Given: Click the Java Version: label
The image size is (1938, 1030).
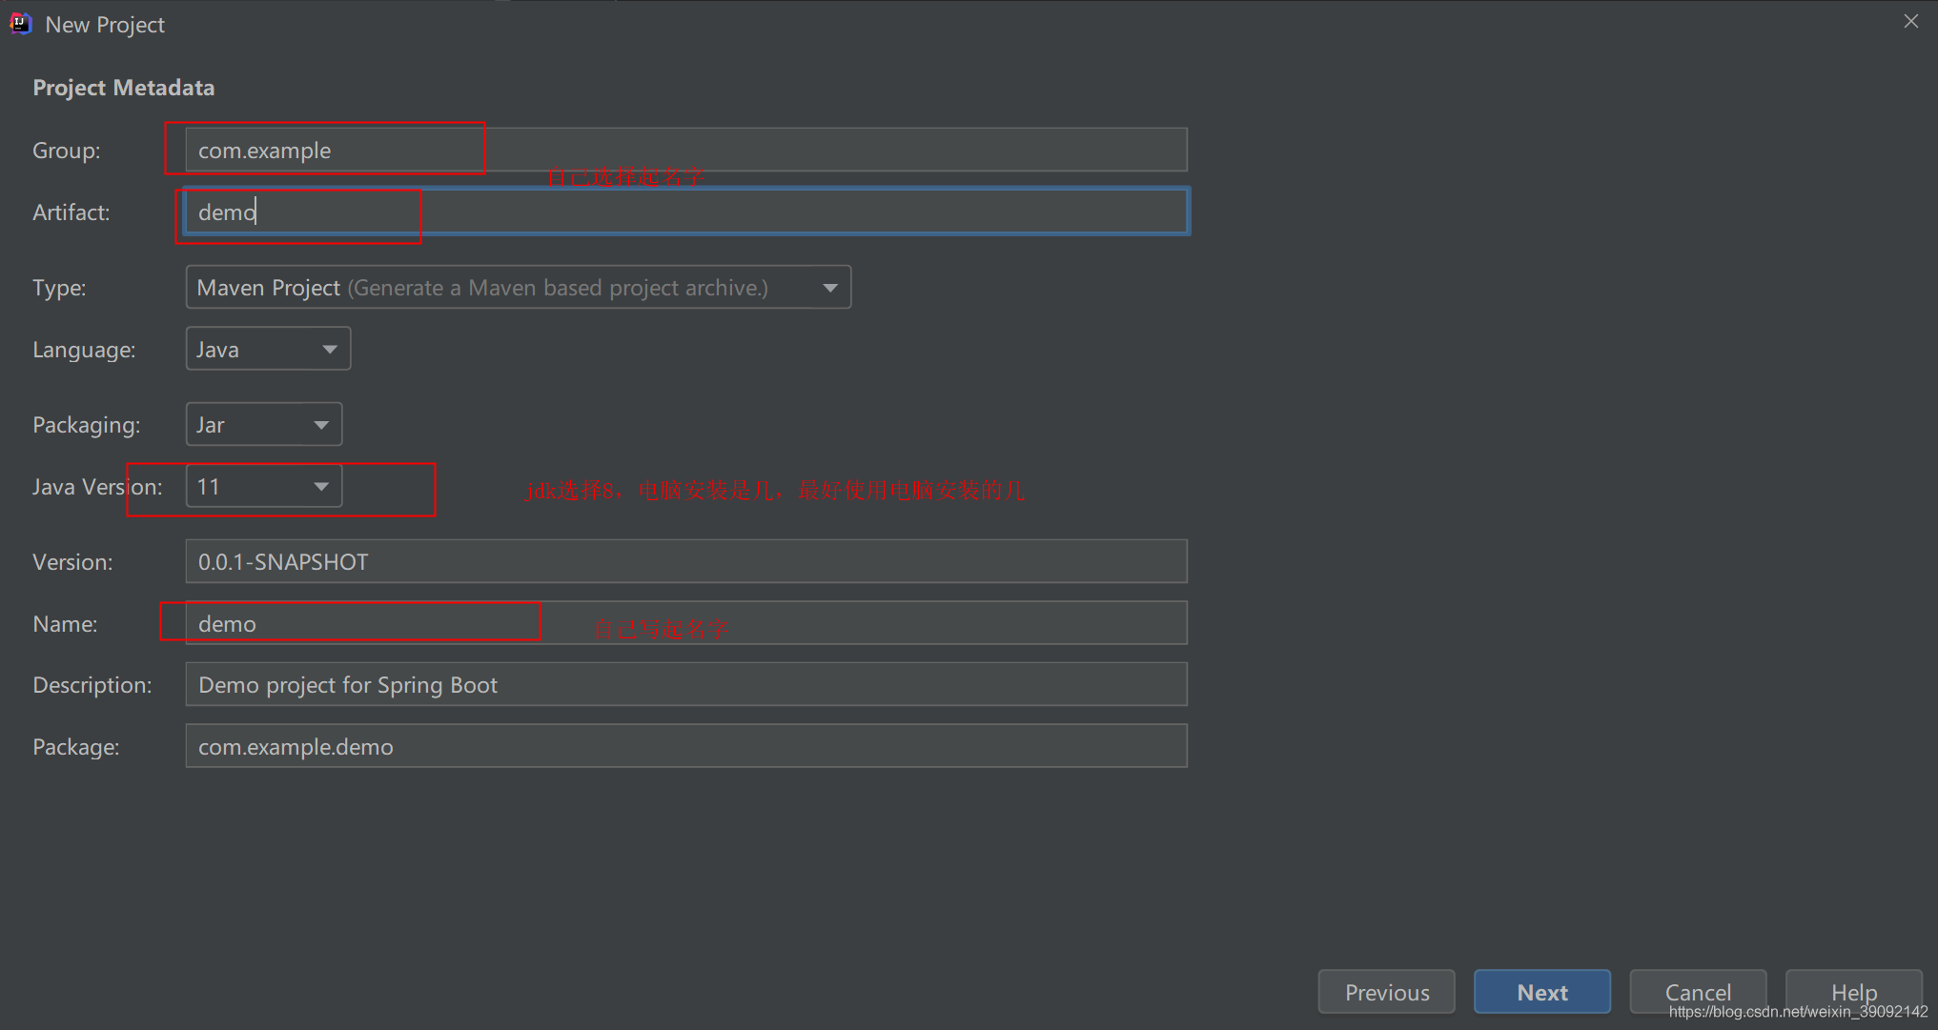Looking at the screenshot, I should pyautogui.click(x=97, y=487).
